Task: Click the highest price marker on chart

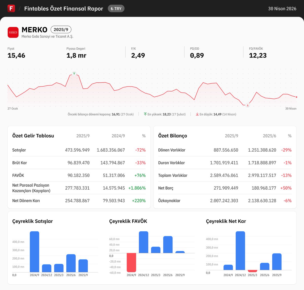Action: 74,74
